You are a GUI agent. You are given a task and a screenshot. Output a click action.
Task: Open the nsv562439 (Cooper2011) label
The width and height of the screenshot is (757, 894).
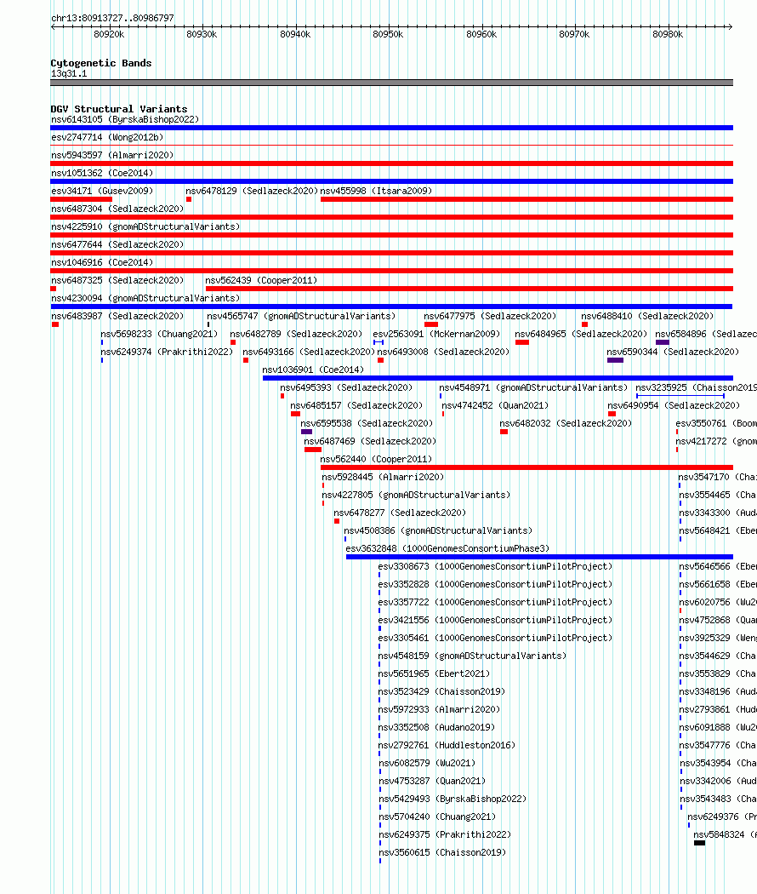click(x=261, y=280)
